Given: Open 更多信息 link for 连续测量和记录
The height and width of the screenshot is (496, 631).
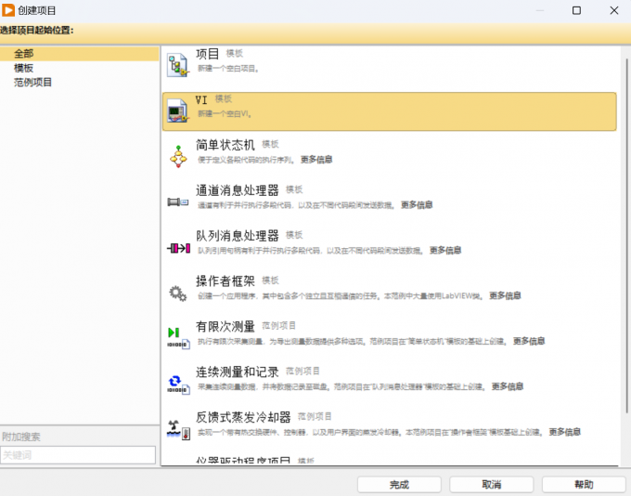Looking at the screenshot, I should point(508,386).
